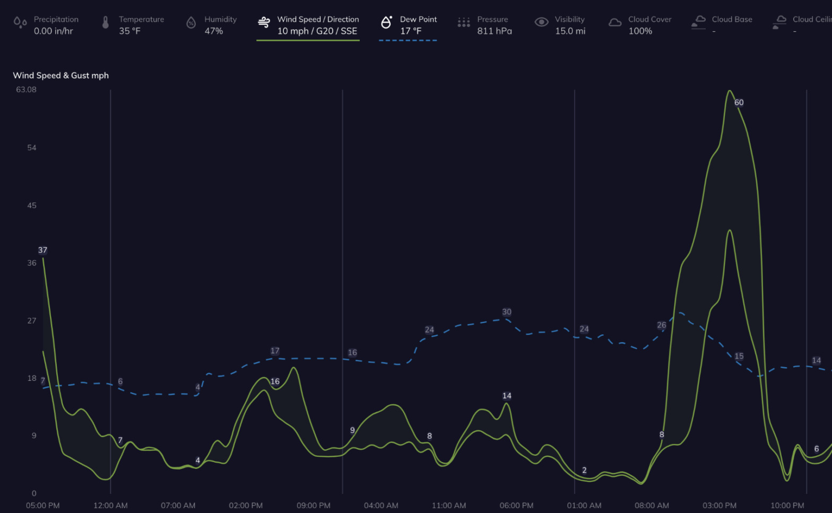Click the Dew Point droplet icon

coord(386,22)
